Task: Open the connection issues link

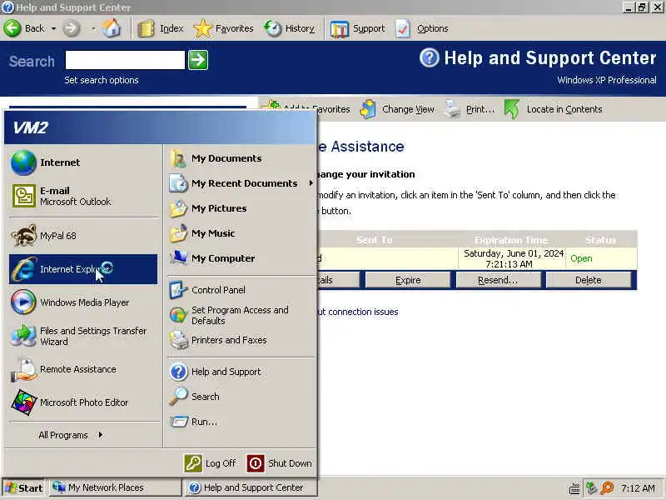Action: point(359,312)
